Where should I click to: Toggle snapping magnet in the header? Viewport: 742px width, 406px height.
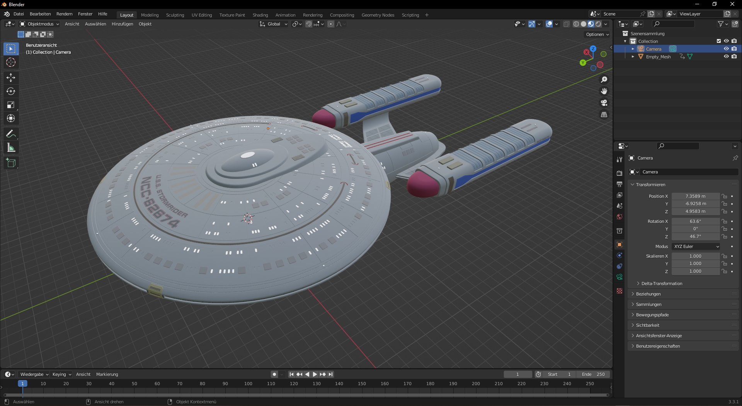(309, 24)
